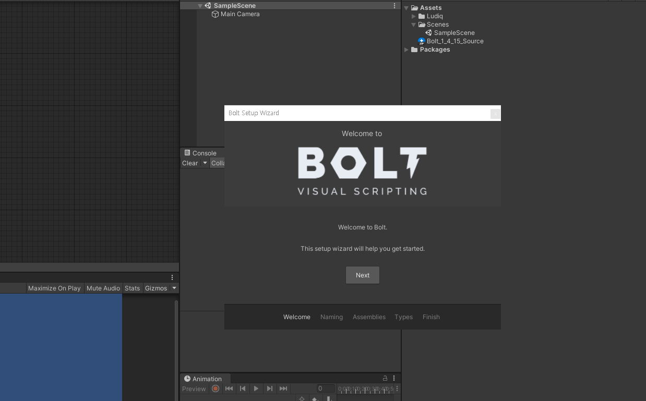
Task: Go to the Types step
Action: tap(403, 317)
